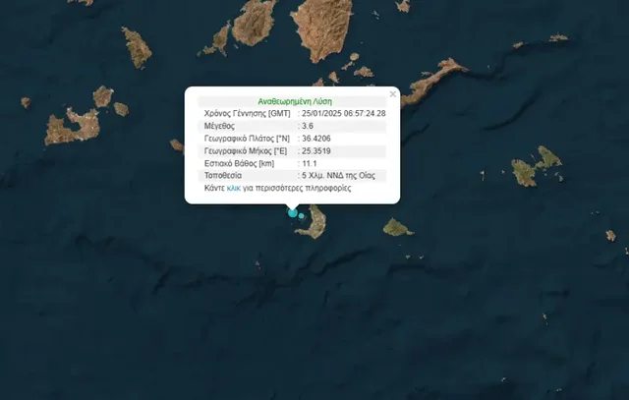Viewport: 629px width, 400px height.
Task: Click Anafi island east of Santorini
Action: click(x=397, y=227)
